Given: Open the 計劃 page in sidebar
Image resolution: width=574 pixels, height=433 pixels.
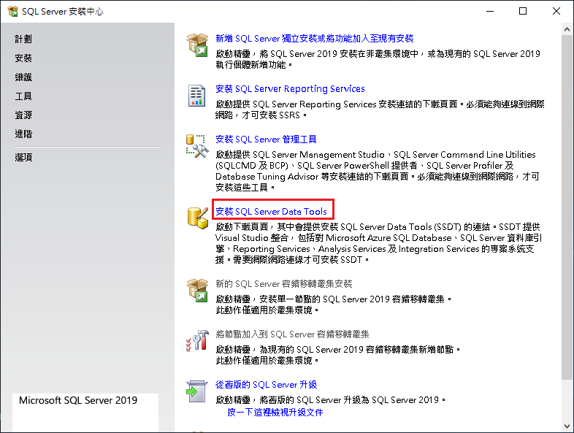Looking at the screenshot, I should (x=23, y=39).
